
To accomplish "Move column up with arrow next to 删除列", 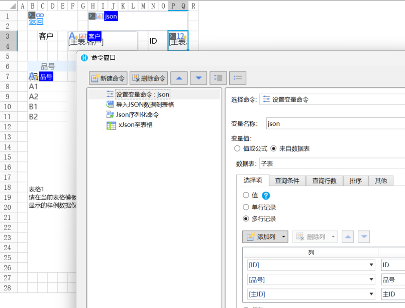I will pyautogui.click(x=348, y=237).
